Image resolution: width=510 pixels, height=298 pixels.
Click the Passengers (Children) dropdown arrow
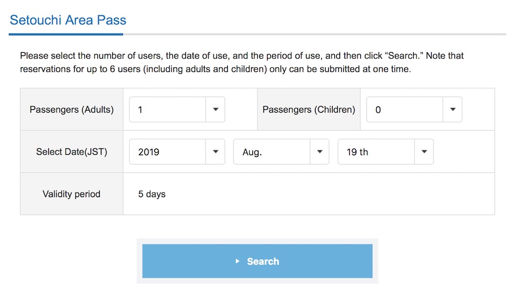click(x=452, y=110)
